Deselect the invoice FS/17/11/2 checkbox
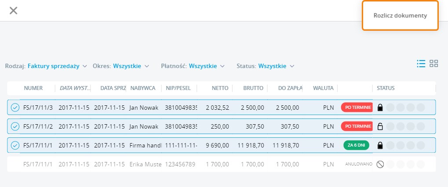This screenshot has height=187, width=448. [15, 126]
